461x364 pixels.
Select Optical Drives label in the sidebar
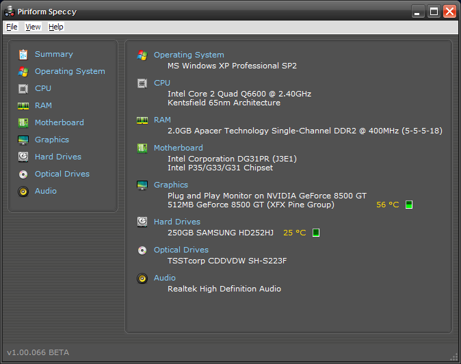62,174
